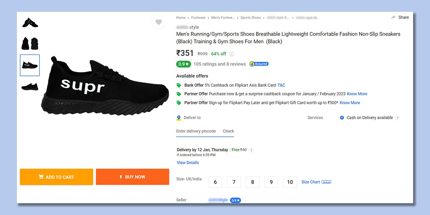Add product to wishlist with heart icon
The width and height of the screenshot is (430, 215).
point(159,22)
